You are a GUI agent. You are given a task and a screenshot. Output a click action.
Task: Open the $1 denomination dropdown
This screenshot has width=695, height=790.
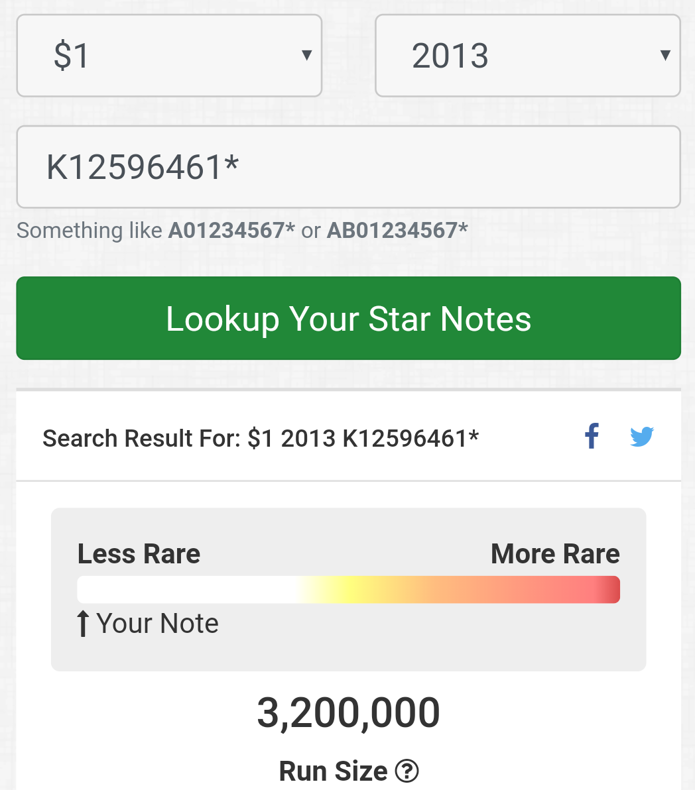(169, 56)
